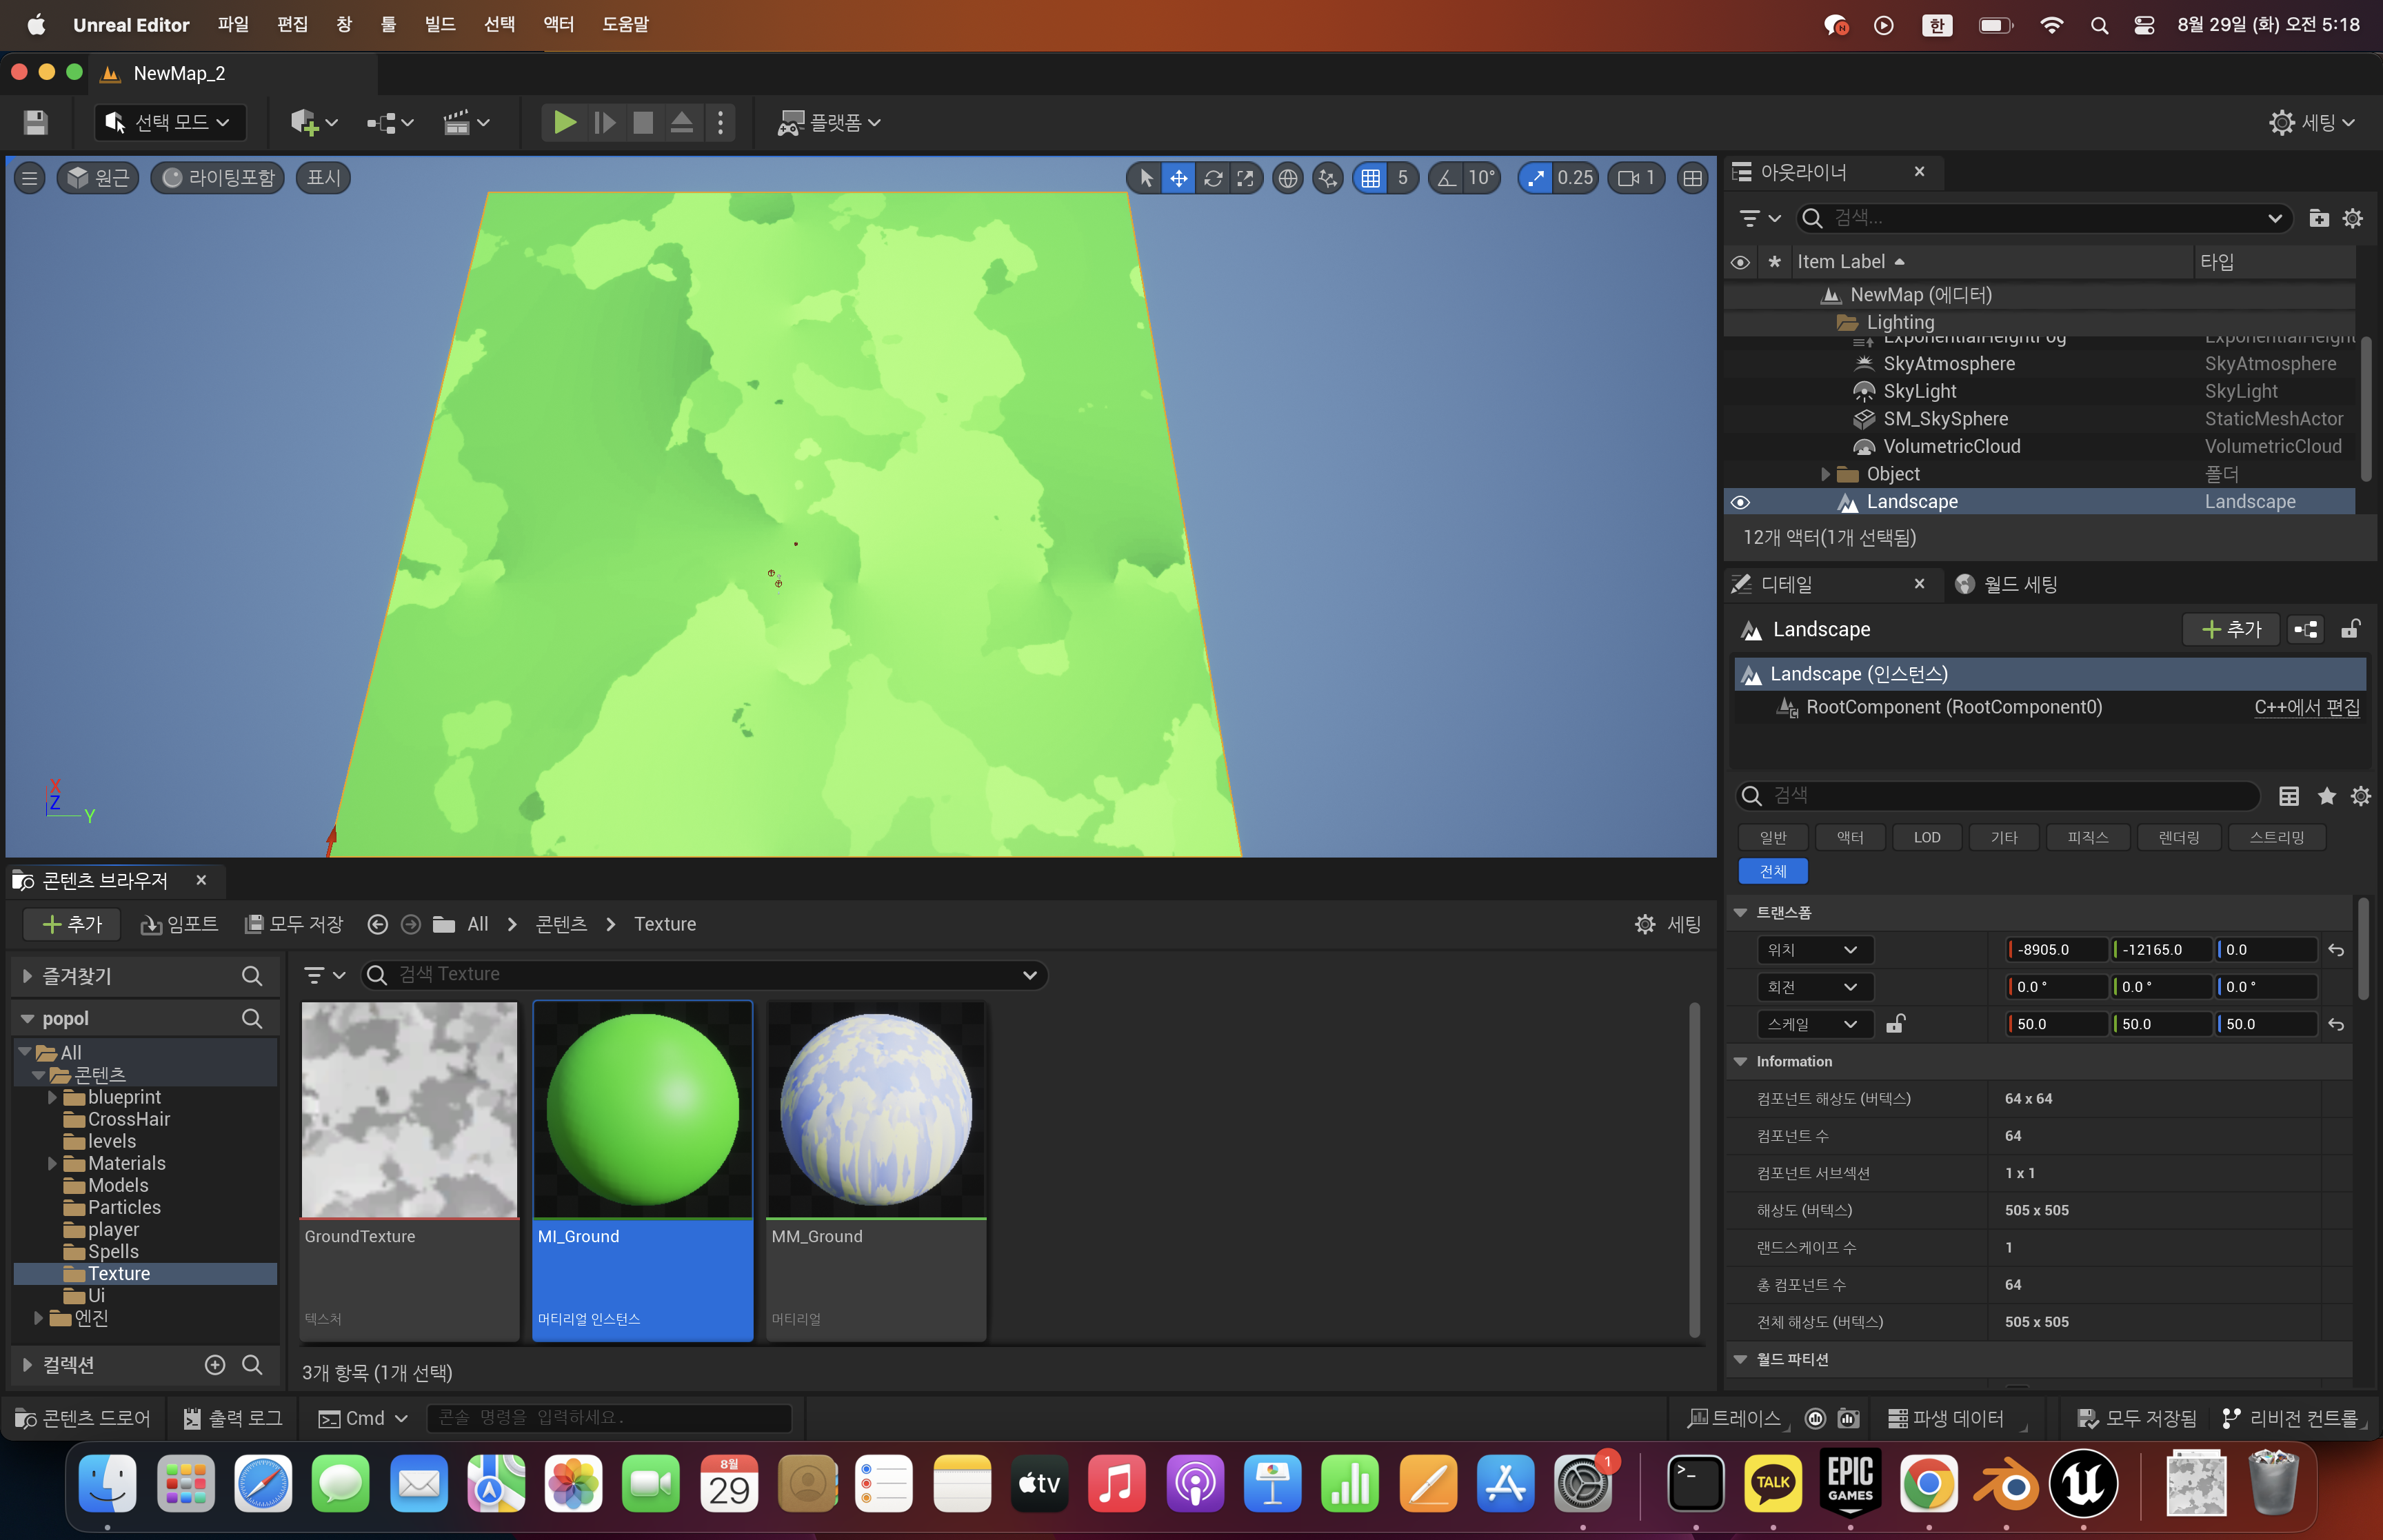The image size is (2383, 1540).
Task: Toggle grid snapping in viewport toolbar
Action: [x=1371, y=178]
